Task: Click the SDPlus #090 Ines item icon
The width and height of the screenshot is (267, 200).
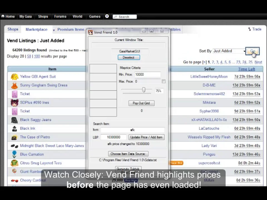Action: point(14,102)
